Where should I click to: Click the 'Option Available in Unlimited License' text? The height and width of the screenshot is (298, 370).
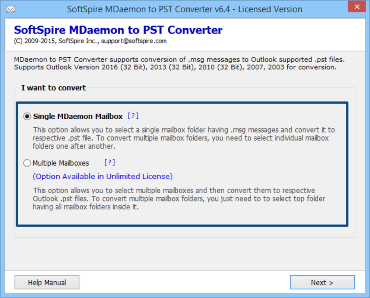[102, 177]
